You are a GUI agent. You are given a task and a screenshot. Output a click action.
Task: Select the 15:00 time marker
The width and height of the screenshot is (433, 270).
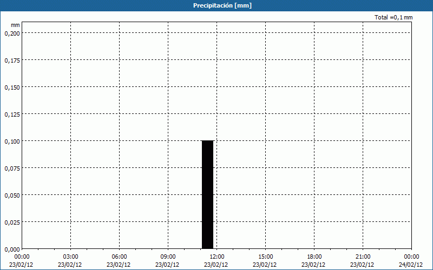[265, 256]
